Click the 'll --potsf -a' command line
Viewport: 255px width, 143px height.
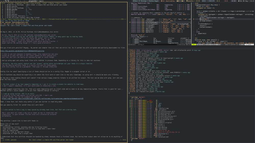coord(136,99)
